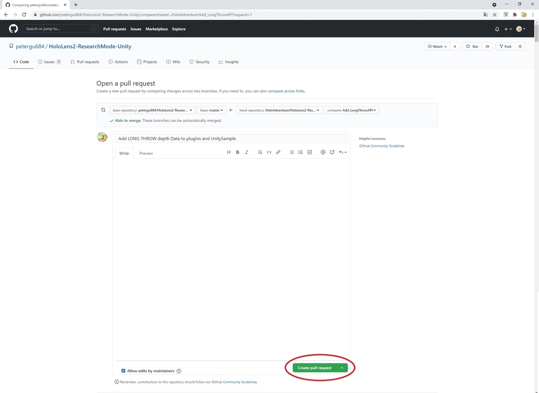
Task: Go to GitHub home via Octocat logo
Action: [x=13, y=29]
